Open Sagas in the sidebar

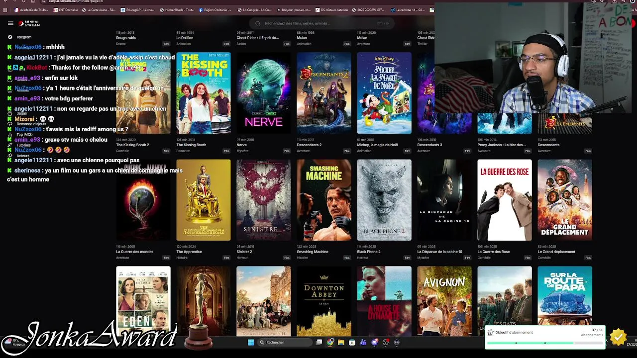(18, 113)
